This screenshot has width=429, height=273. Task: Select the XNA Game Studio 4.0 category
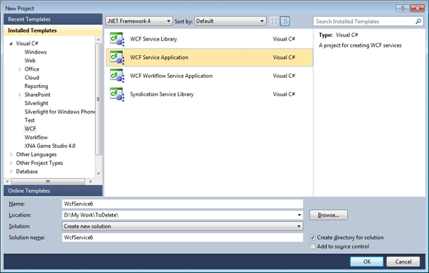coord(49,146)
